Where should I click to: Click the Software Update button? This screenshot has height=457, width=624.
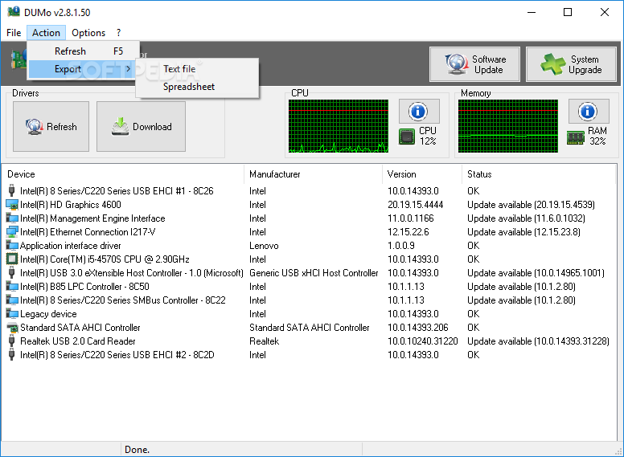tap(474, 64)
